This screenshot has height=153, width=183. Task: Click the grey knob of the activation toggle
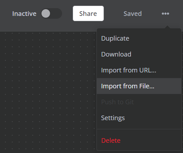(46, 13)
